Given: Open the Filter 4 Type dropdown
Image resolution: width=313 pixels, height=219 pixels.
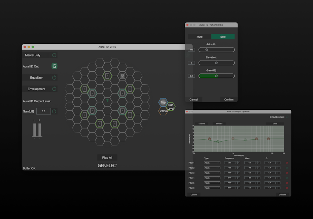Looking at the screenshot, I should pyautogui.click(x=212, y=178).
